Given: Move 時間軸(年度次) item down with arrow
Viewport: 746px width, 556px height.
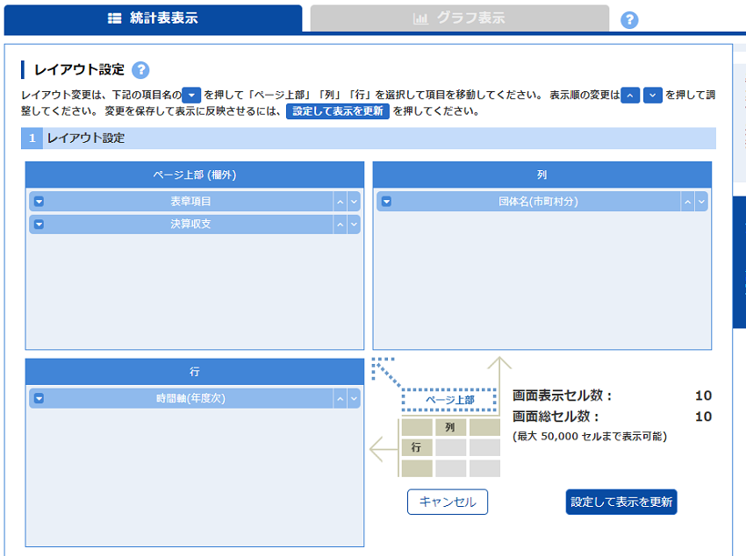Looking at the screenshot, I should [x=354, y=399].
